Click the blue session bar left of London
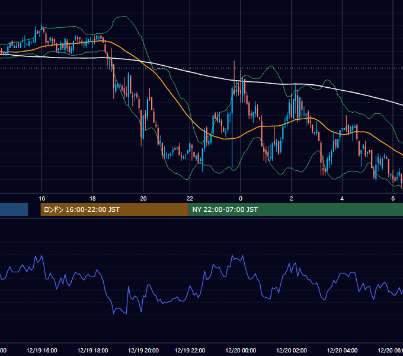This screenshot has height=356, width=403. coord(14,209)
